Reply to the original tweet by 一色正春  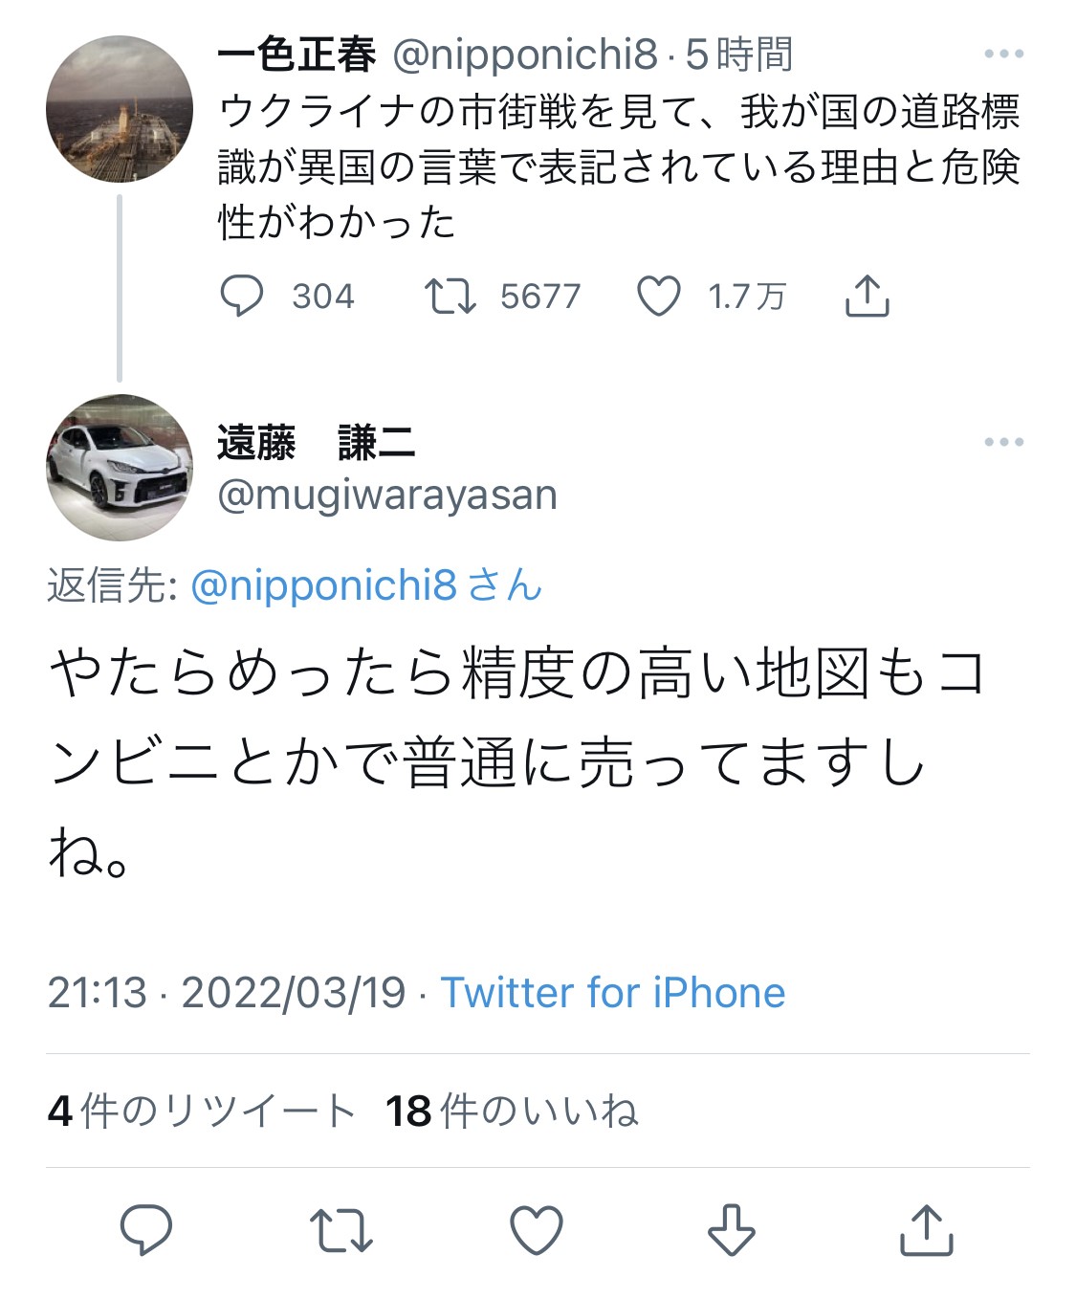(242, 296)
